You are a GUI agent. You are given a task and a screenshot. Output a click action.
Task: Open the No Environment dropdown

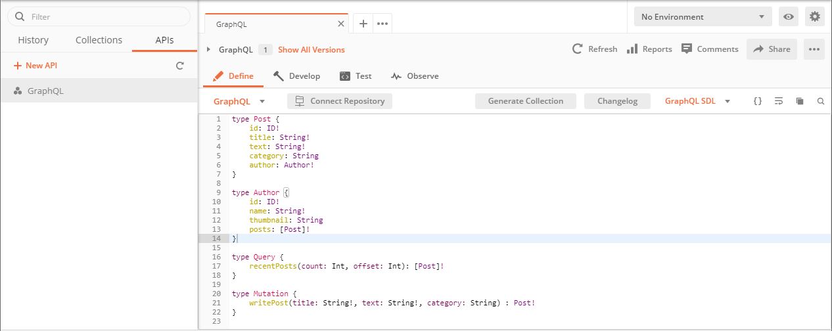pos(702,17)
